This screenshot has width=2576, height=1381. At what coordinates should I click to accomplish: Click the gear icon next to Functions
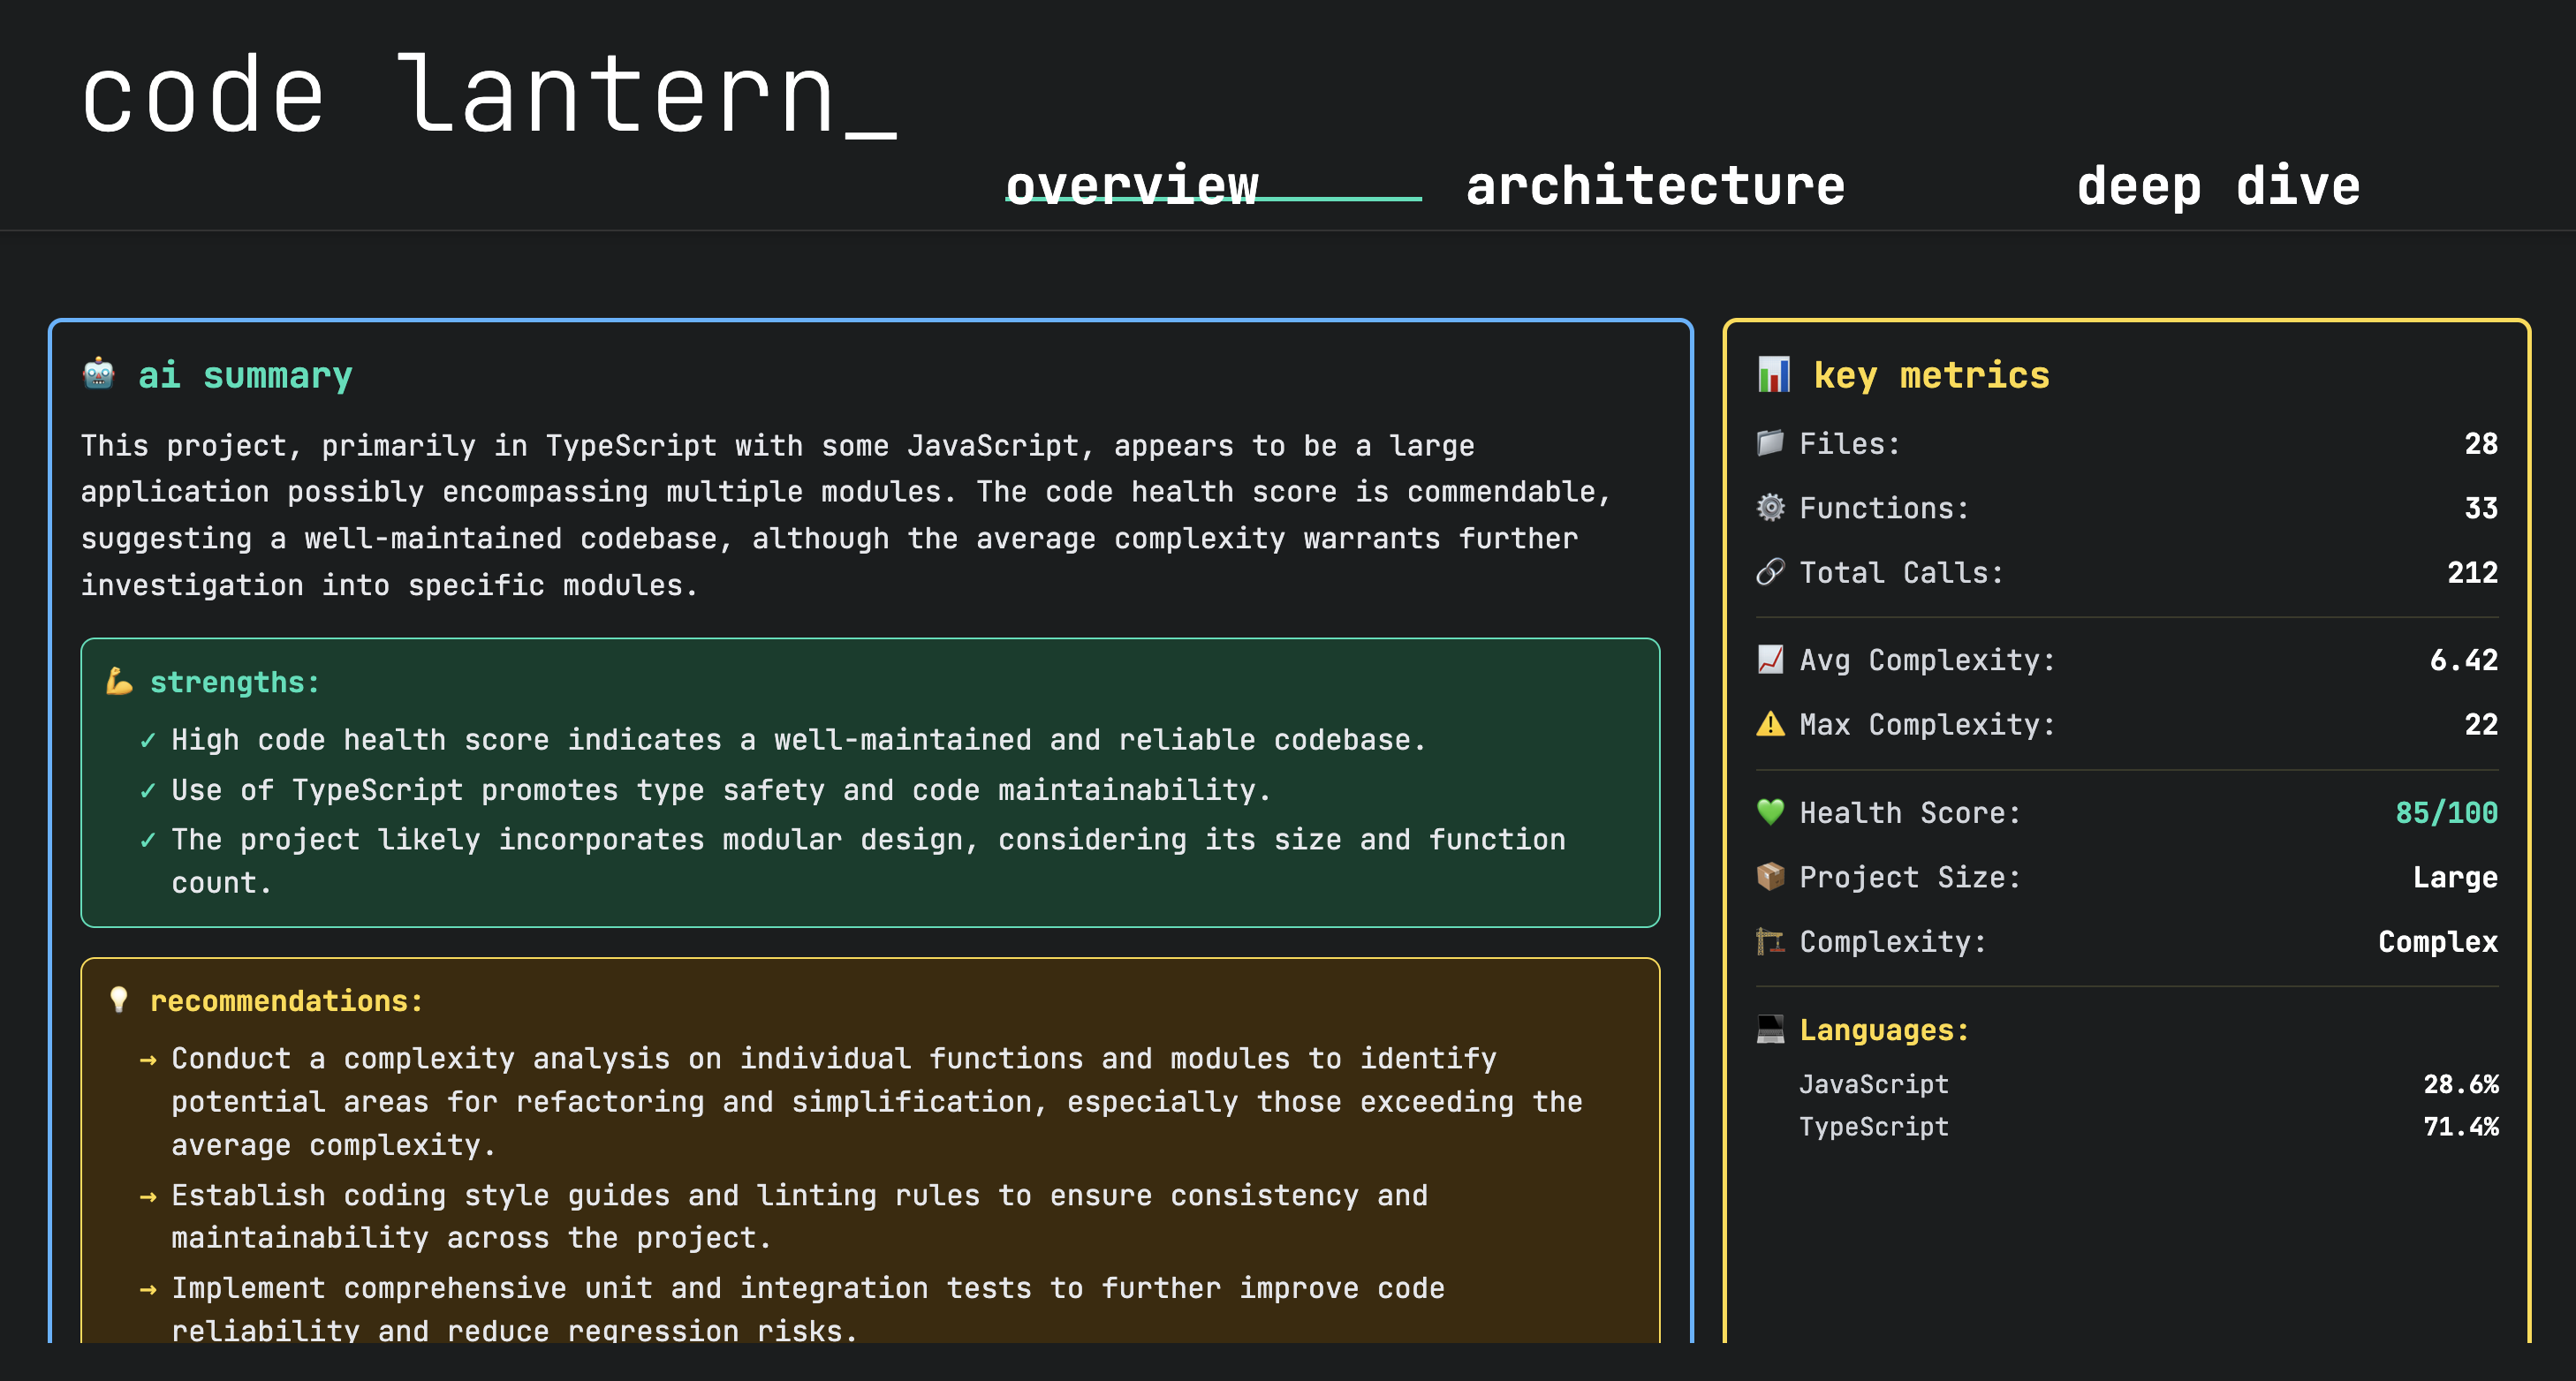tap(1770, 508)
